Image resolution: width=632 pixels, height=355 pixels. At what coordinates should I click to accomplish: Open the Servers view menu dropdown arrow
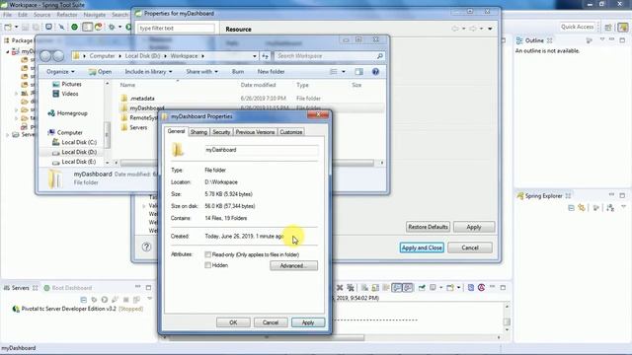150,299
